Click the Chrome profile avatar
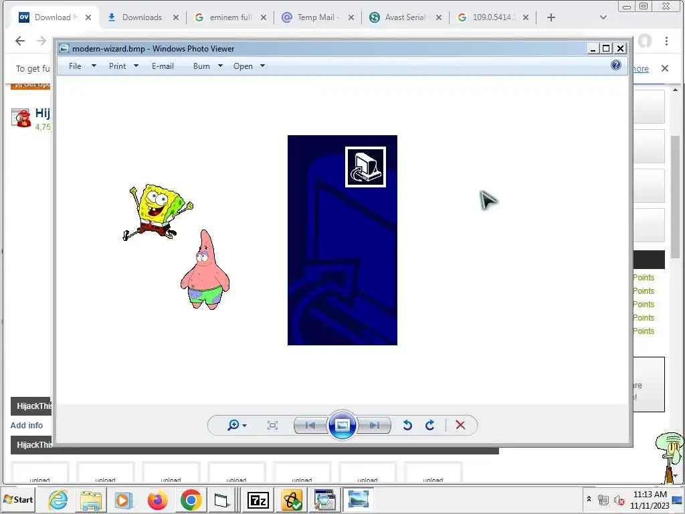Viewport: 685px width, 514px height. pyautogui.click(x=645, y=41)
